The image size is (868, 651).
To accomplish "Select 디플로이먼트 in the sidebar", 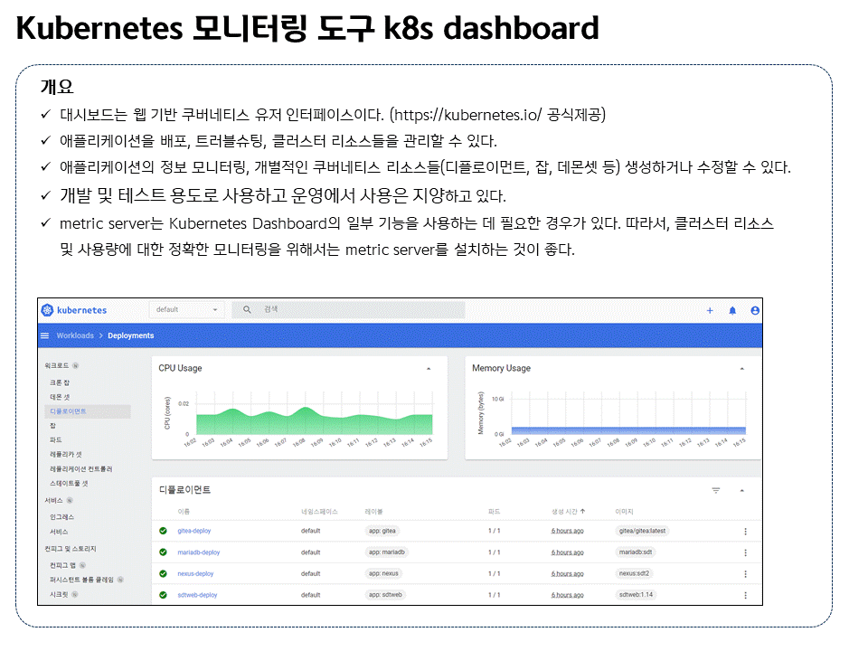I will (x=88, y=411).
